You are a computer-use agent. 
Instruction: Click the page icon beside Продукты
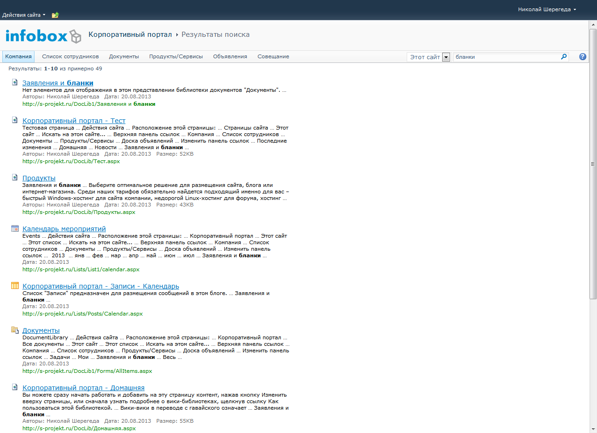coord(14,178)
